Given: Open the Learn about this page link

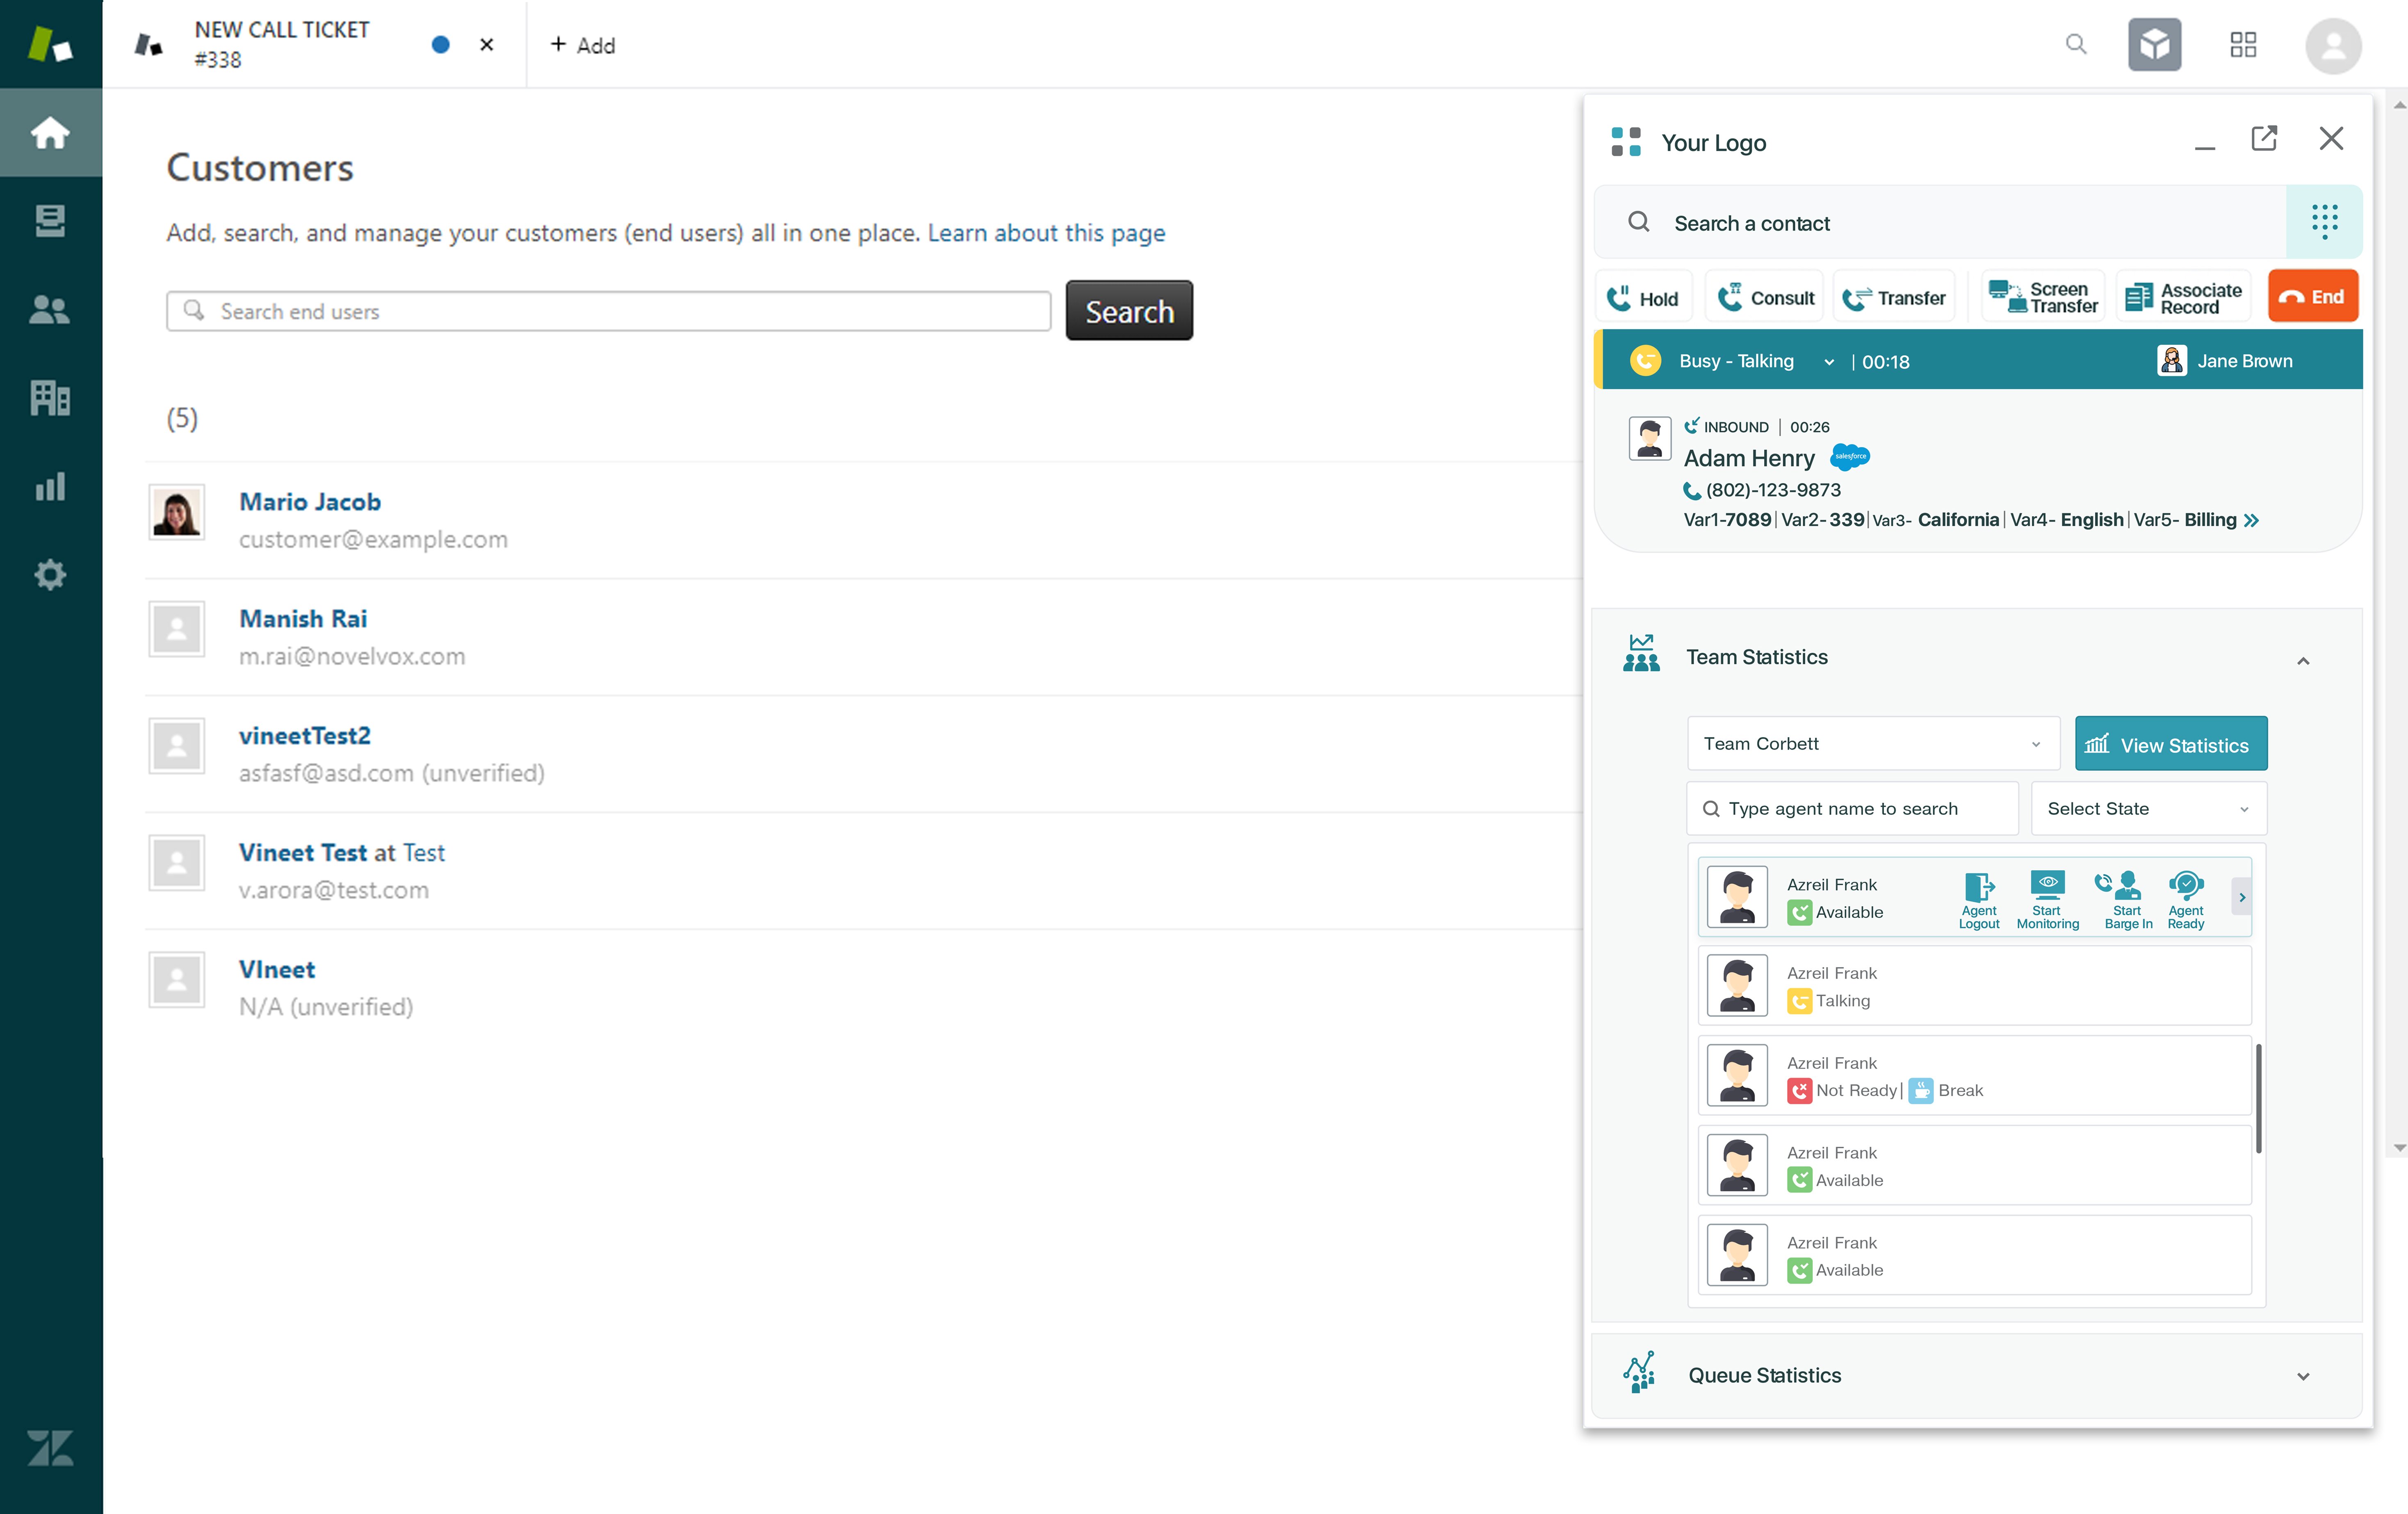Looking at the screenshot, I should [1046, 233].
